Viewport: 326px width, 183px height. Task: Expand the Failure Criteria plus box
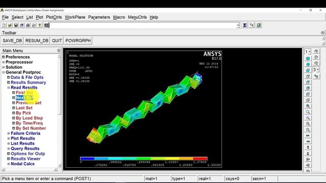click(x=9, y=133)
